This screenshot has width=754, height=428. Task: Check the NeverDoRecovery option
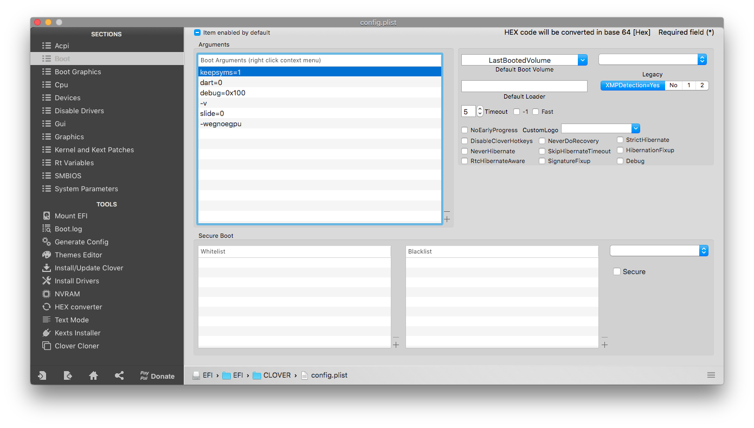coord(542,141)
